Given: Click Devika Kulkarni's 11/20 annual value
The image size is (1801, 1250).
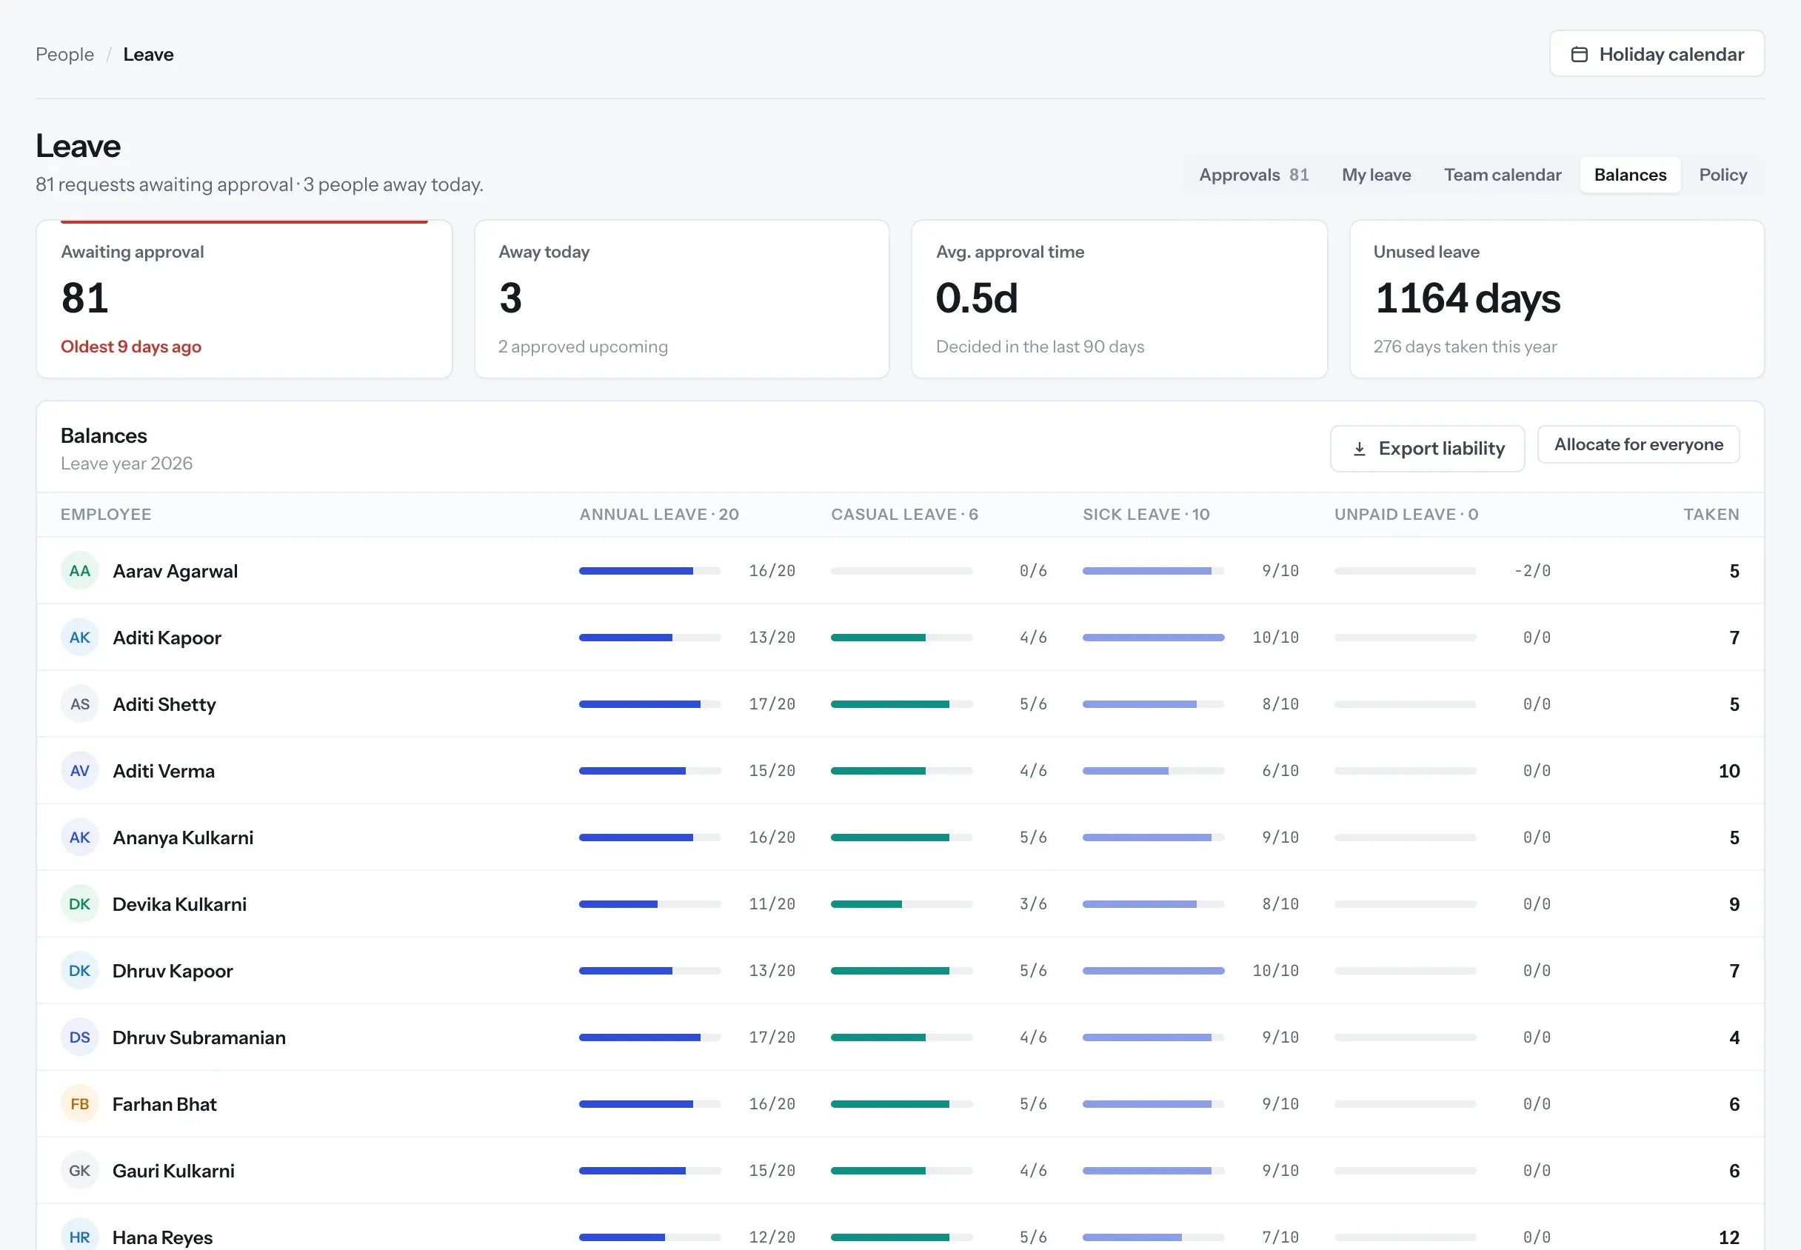Looking at the screenshot, I should (x=772, y=904).
